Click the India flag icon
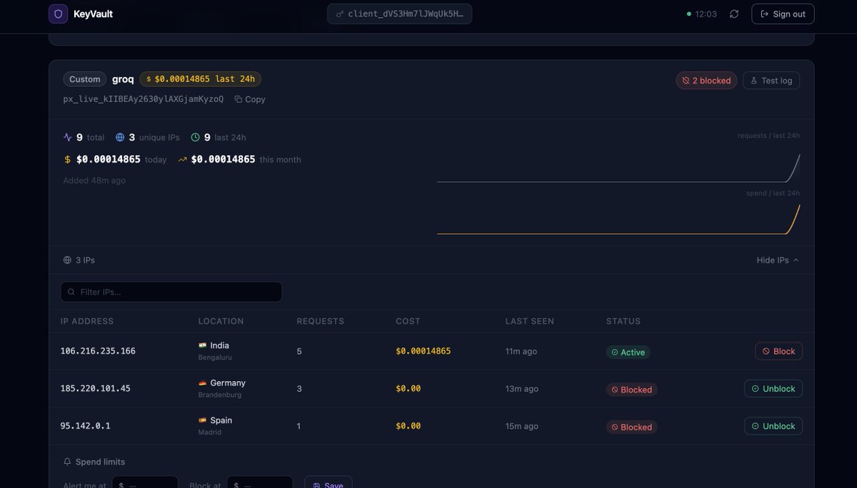The height and width of the screenshot is (488, 857). [x=202, y=345]
